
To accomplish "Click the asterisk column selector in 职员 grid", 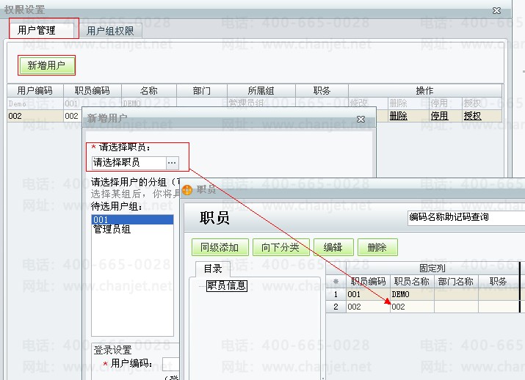I will 336,281.
